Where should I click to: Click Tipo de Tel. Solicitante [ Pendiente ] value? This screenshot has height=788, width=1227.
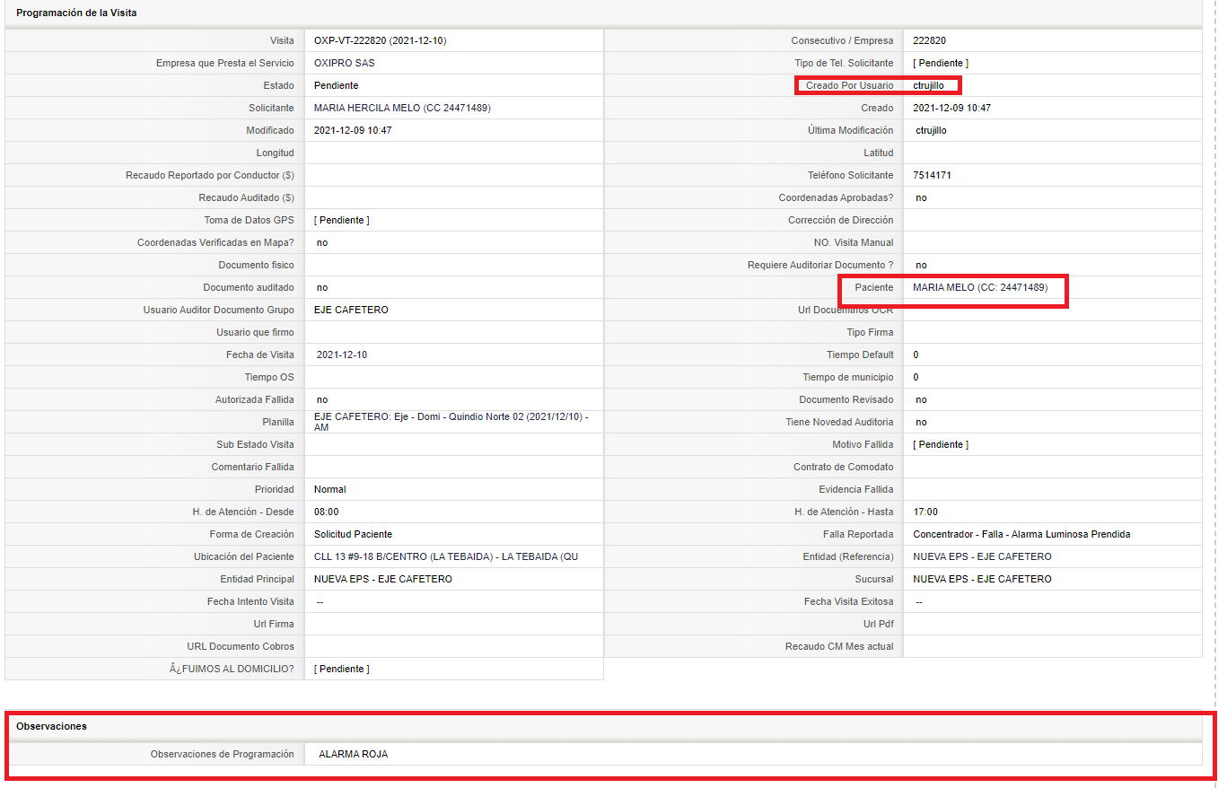pos(941,63)
